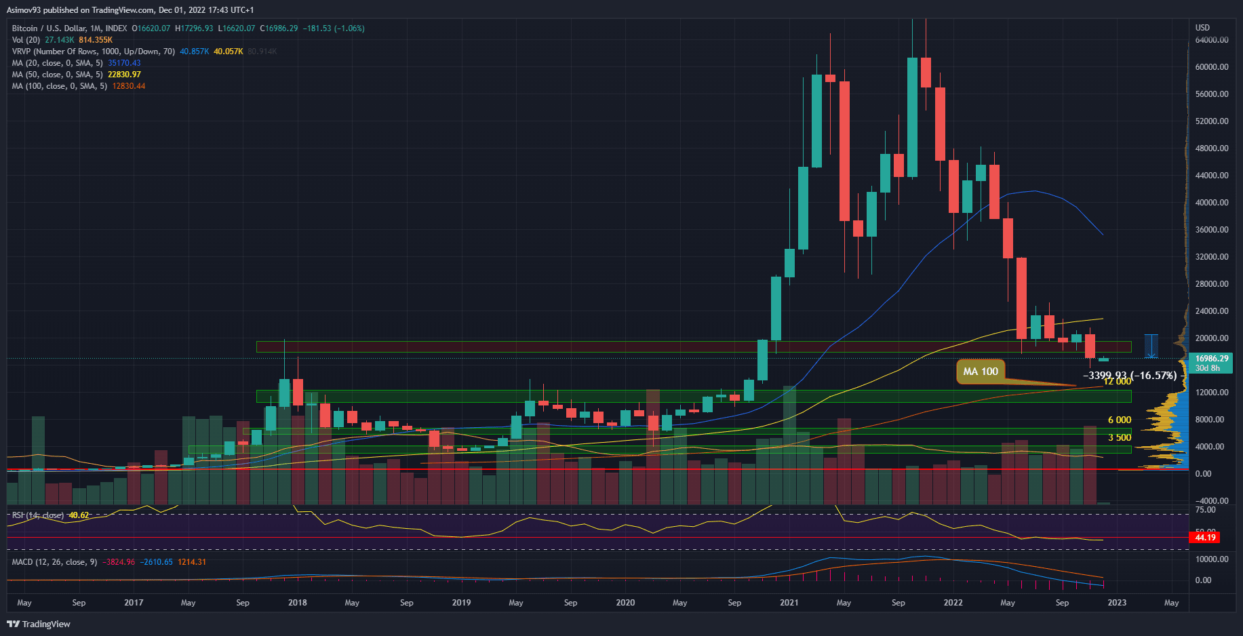
Task: Click the TradingView logo in bottom-left corner
Action: click(39, 624)
